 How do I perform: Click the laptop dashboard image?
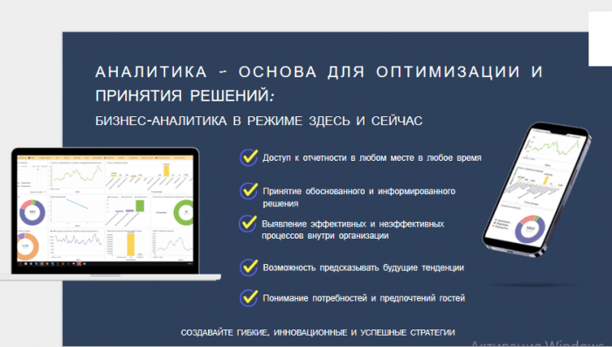[110, 214]
